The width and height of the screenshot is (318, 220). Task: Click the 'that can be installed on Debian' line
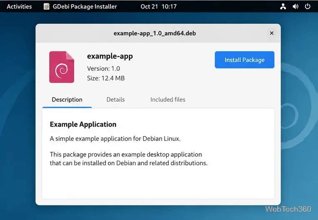tap(129, 163)
